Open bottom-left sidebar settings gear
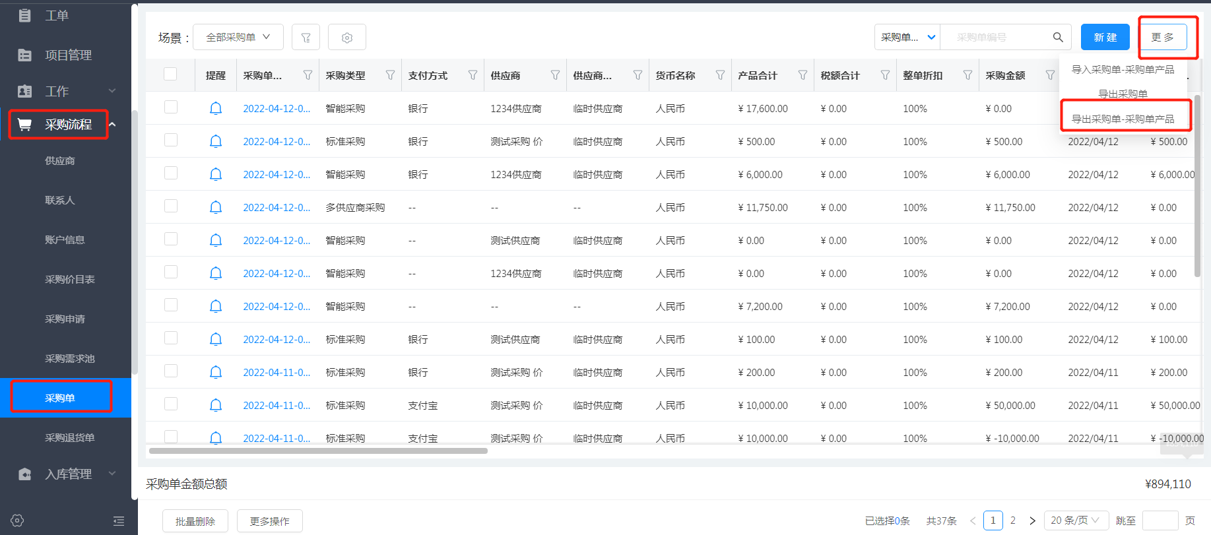 click(18, 520)
